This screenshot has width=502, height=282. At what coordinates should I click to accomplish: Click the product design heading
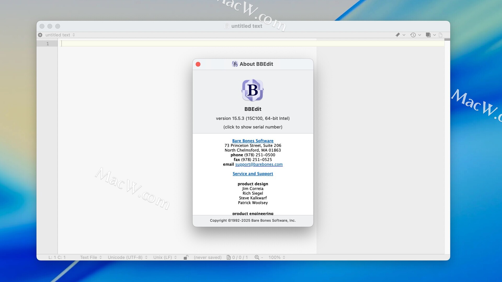[x=253, y=184]
